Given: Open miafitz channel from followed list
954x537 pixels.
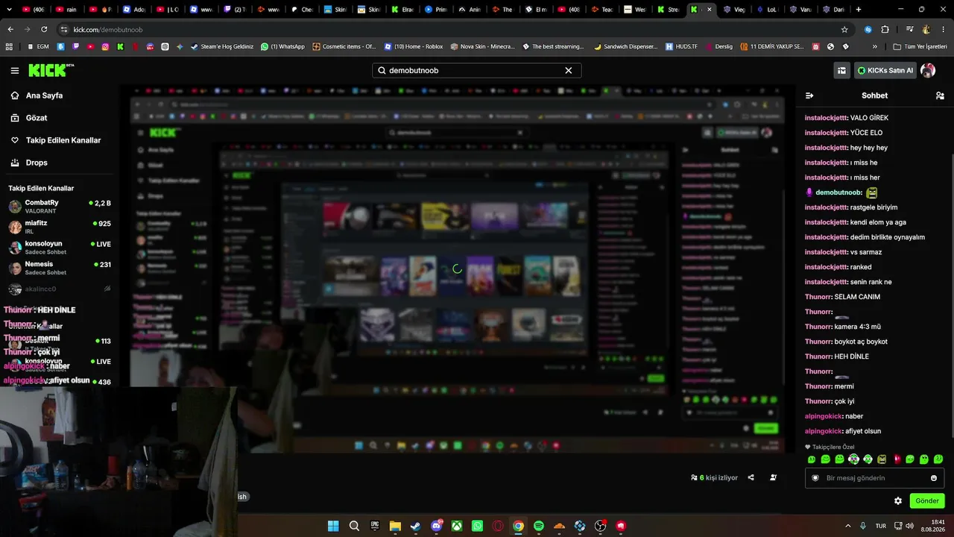Looking at the screenshot, I should tap(60, 227).
